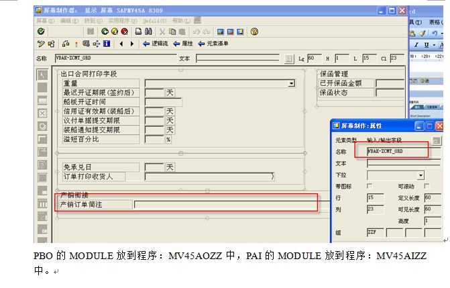This screenshot has height=288, width=450.
Task: Click the greyed-out Save disk icon
Action: (91, 32)
